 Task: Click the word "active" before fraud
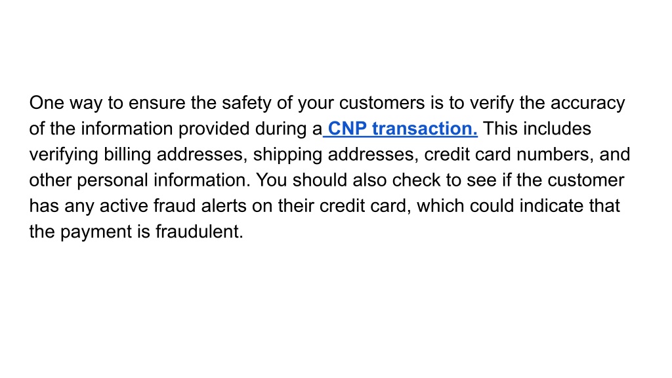(x=124, y=205)
